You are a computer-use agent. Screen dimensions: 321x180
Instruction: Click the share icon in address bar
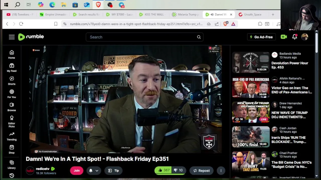pos(217,24)
